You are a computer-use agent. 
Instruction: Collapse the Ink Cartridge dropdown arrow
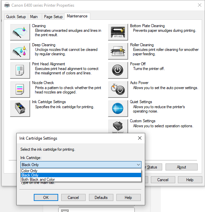point(138,165)
